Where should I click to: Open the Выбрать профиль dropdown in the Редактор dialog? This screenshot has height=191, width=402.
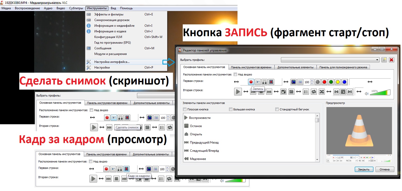pyautogui.click(x=330, y=60)
